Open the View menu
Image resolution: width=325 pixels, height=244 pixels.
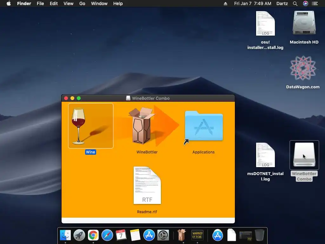coord(69,3)
